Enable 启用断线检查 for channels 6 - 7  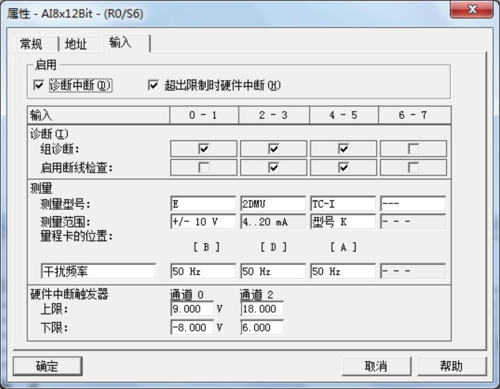(413, 167)
